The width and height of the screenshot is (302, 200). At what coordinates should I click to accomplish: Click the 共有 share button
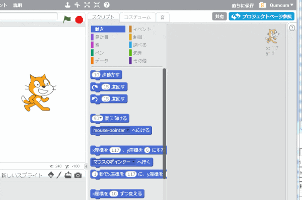coord(219,17)
